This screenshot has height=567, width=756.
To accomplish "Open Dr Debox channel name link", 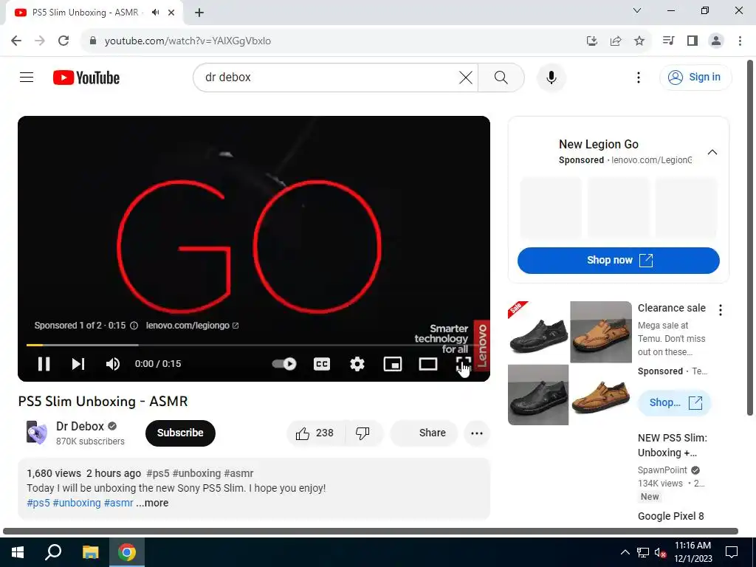I will coord(80,426).
